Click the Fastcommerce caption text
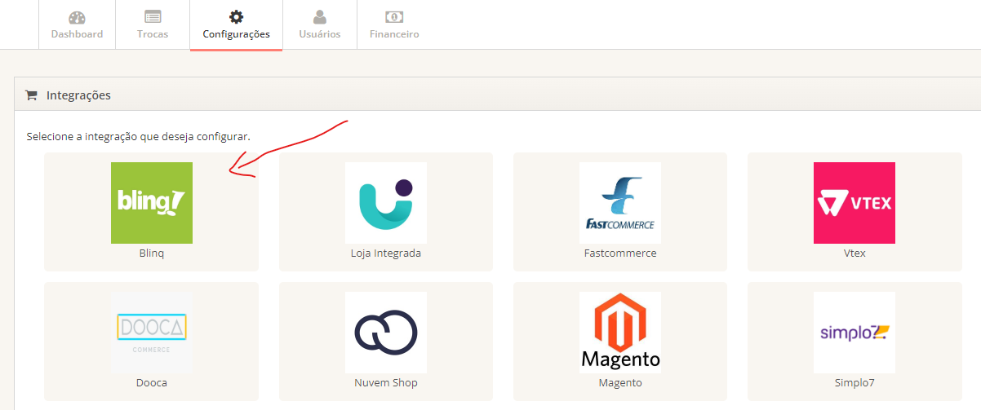 pos(620,253)
